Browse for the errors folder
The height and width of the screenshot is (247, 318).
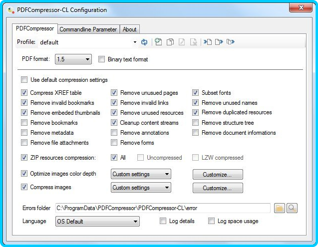tap(279, 208)
